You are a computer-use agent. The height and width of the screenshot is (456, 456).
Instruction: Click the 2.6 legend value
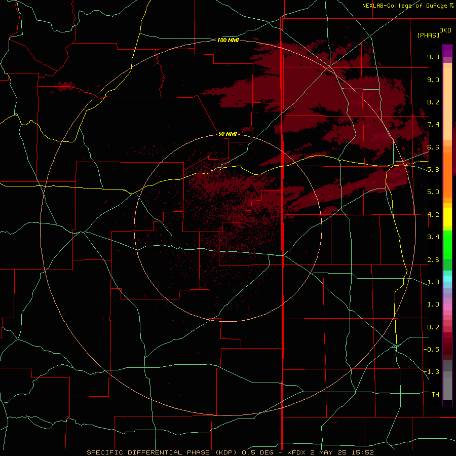pyautogui.click(x=433, y=260)
